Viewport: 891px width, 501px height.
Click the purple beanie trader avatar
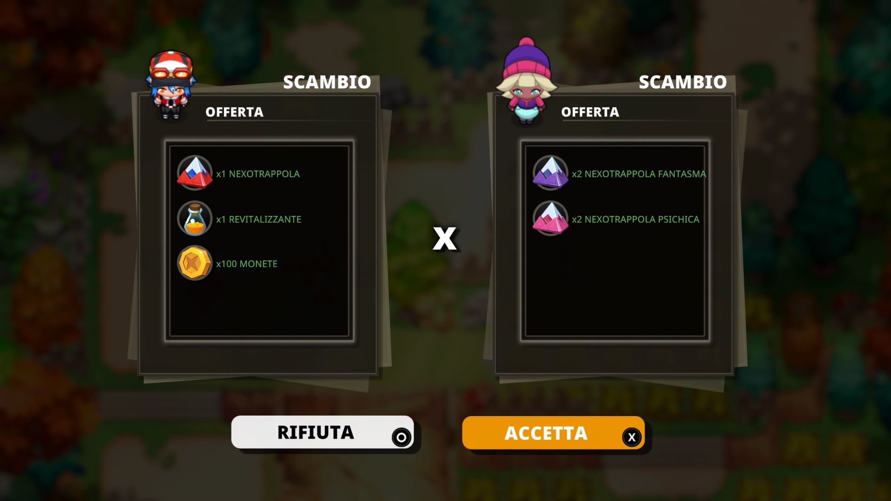527,81
